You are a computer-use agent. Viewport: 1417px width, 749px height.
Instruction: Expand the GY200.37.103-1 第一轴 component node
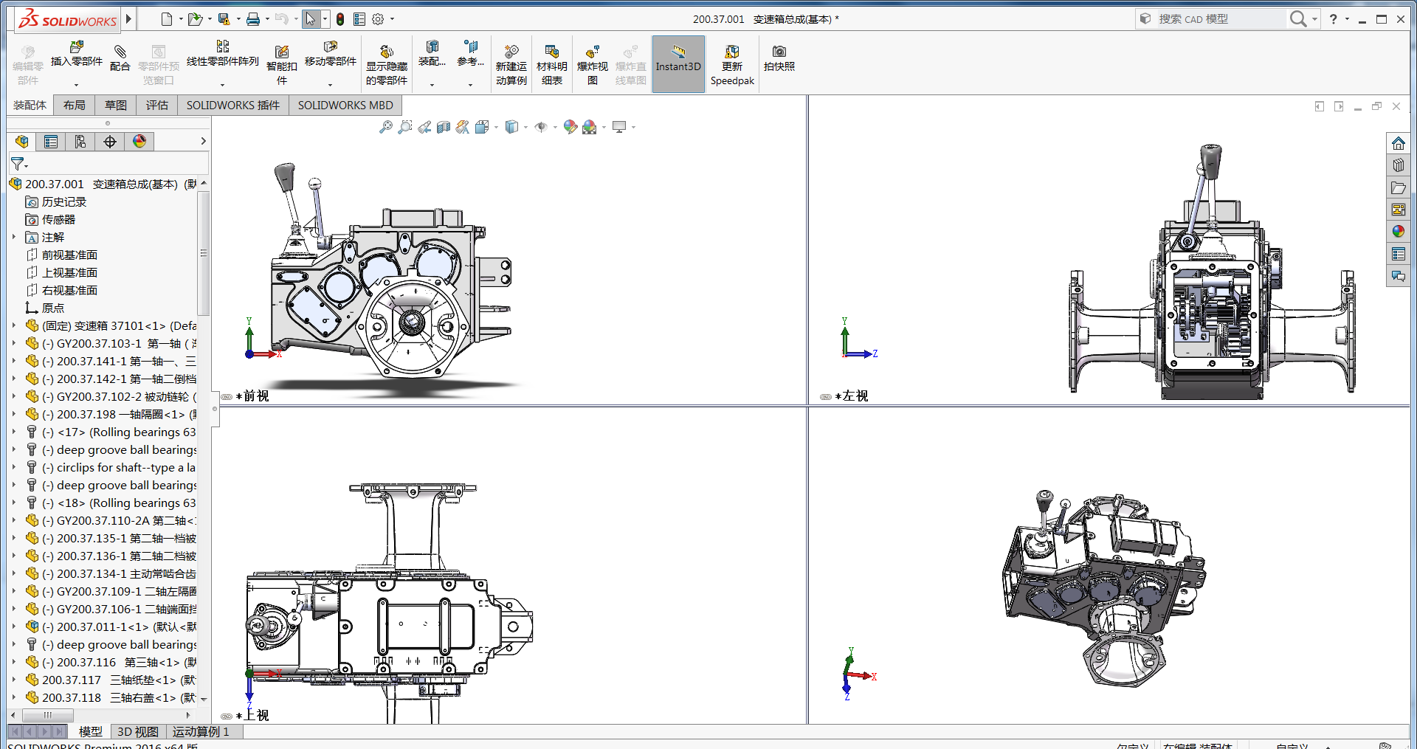click(x=13, y=343)
